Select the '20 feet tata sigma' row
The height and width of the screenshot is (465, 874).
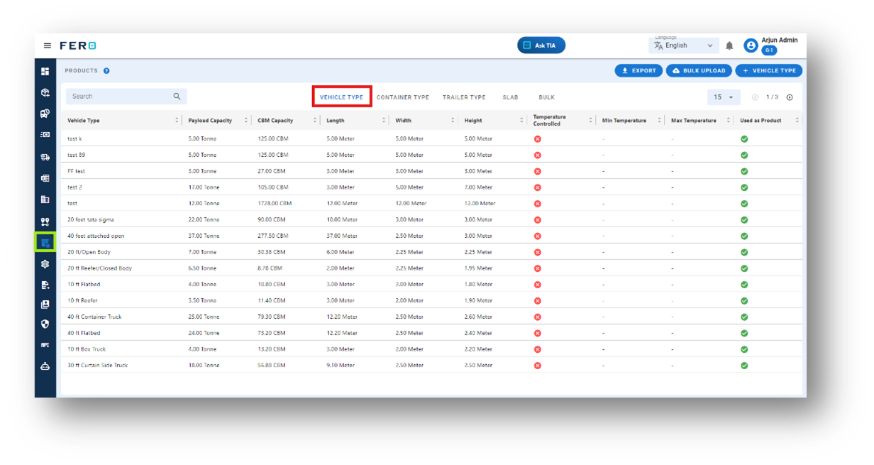[x=431, y=219]
